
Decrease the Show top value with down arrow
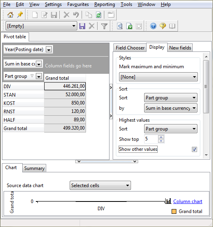[161, 141]
